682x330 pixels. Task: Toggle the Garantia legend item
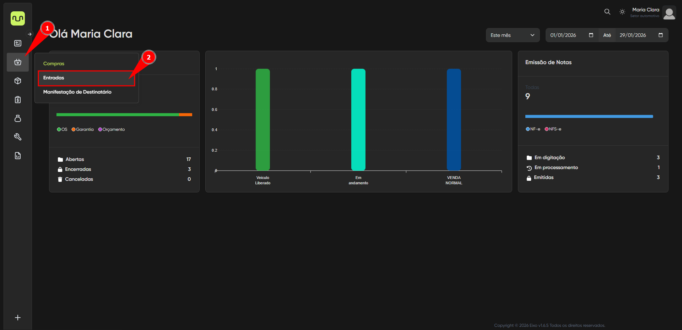pyautogui.click(x=83, y=129)
